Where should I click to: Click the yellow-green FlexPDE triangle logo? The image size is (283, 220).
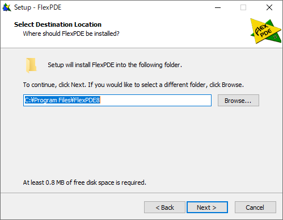point(265,31)
